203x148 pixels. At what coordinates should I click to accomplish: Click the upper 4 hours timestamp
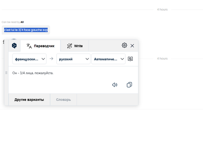(x=162, y=9)
